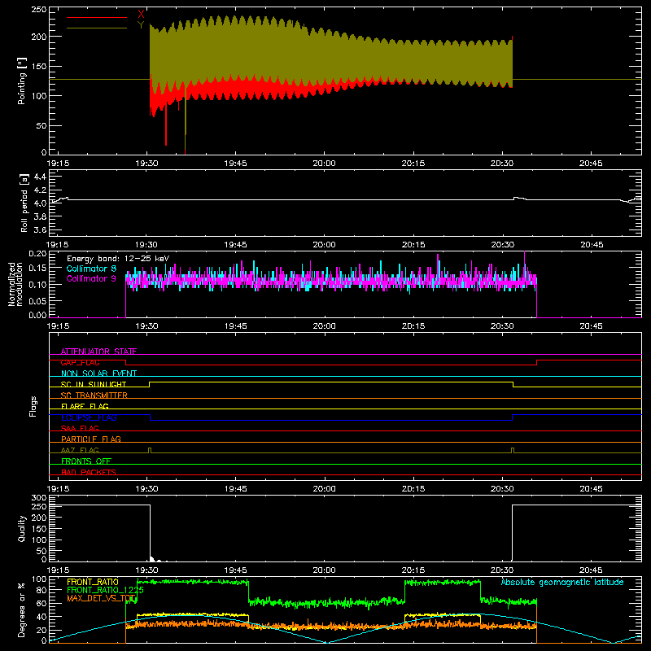
Task: Click the PARTICLE_FLAG label
Action: coord(91,439)
